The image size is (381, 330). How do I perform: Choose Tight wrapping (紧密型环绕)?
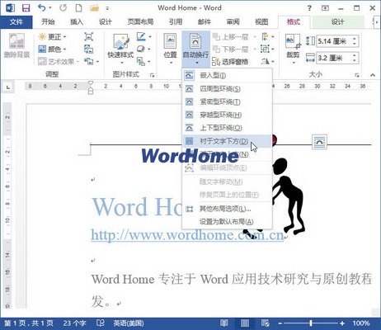point(227,102)
